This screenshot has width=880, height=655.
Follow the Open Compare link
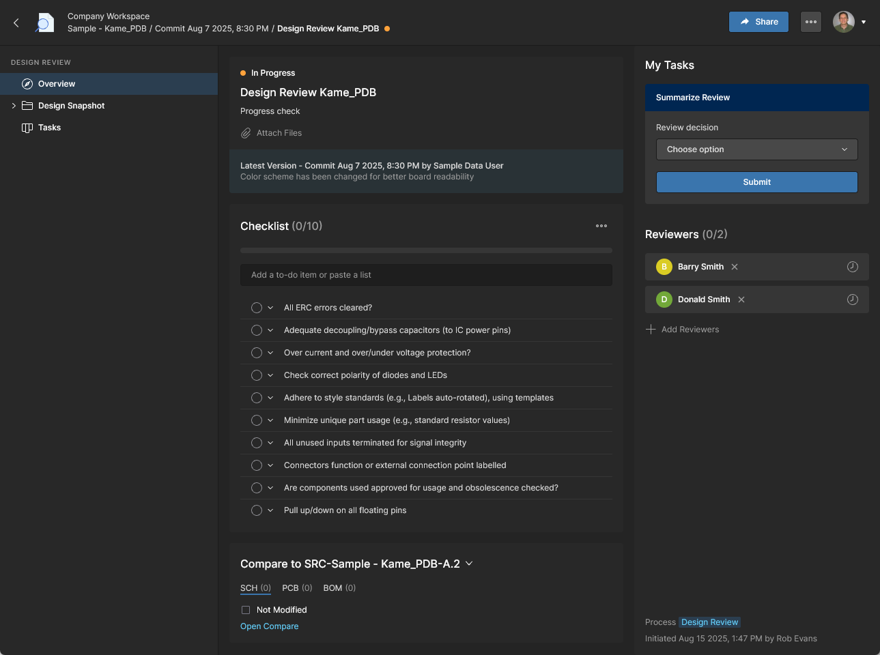pos(269,626)
